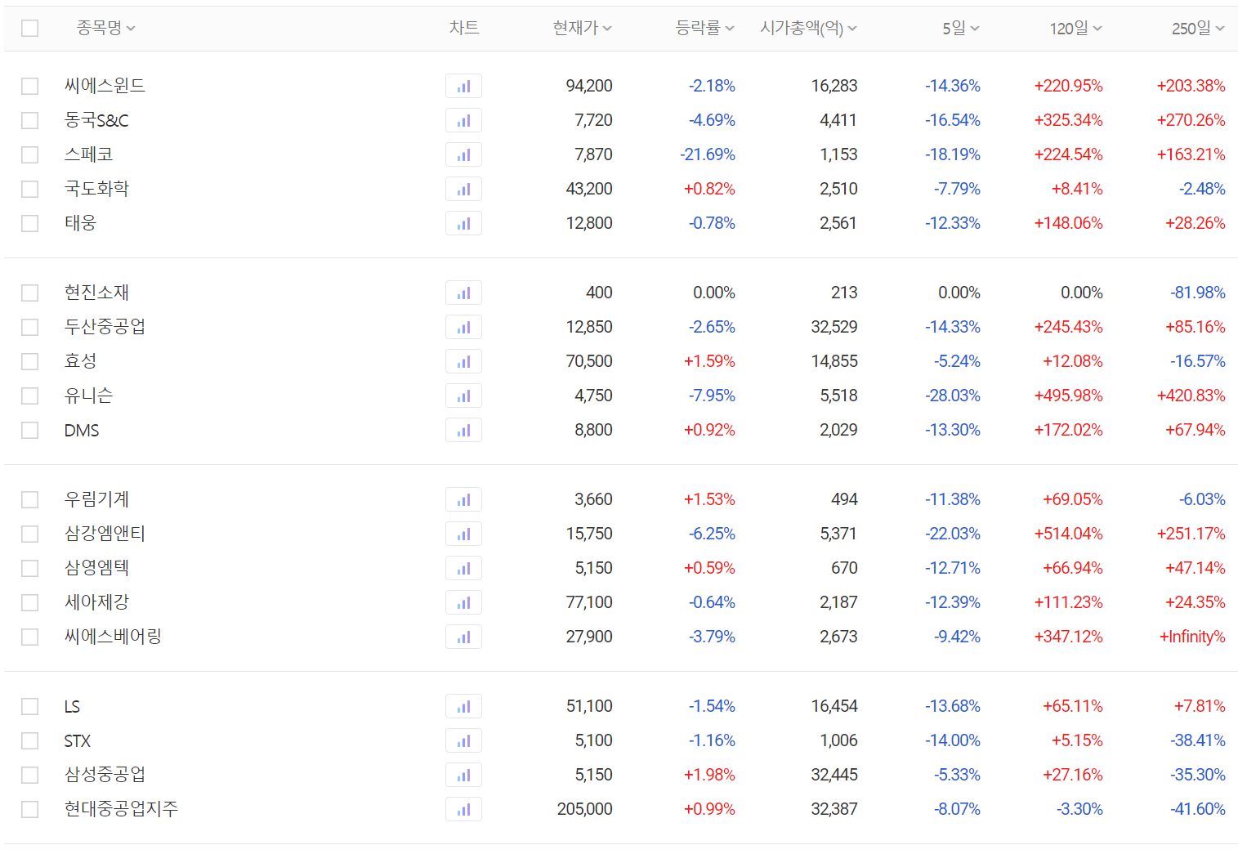Open chart icon for 현진소재
This screenshot has width=1238, height=863.
click(463, 293)
